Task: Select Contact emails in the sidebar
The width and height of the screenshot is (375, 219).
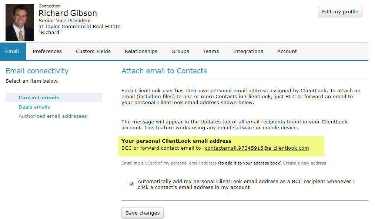Action: tap(38, 97)
